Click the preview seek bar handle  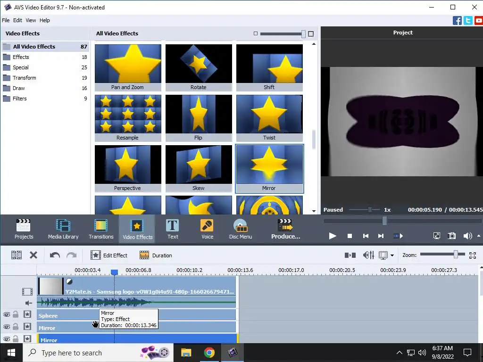(384, 221)
